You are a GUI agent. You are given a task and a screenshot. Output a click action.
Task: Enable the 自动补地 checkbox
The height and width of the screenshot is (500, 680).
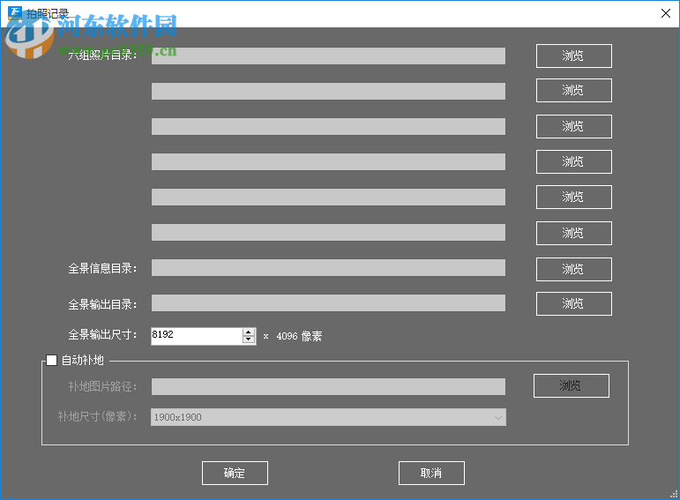52,361
